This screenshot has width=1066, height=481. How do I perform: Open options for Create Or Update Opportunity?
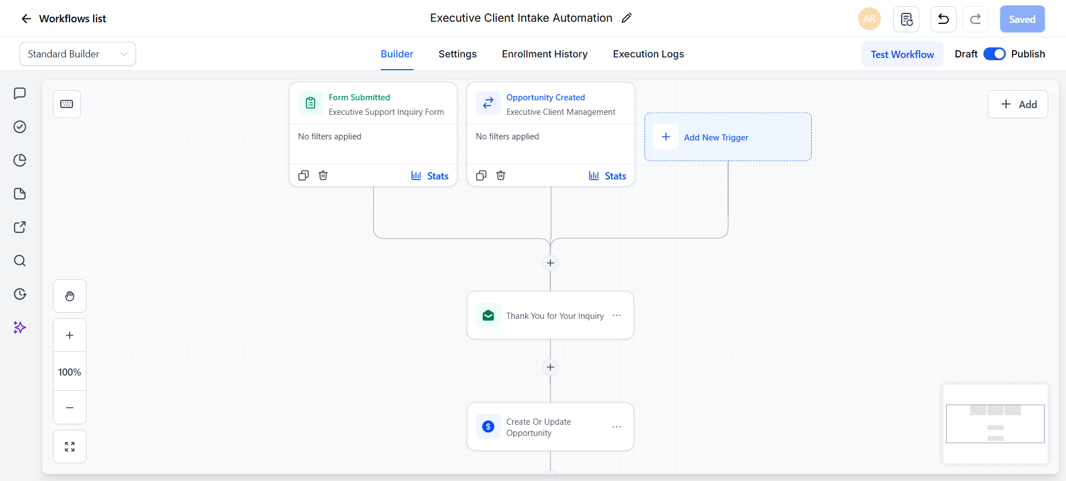[617, 427]
